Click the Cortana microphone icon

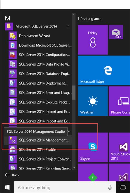(110, 187)
